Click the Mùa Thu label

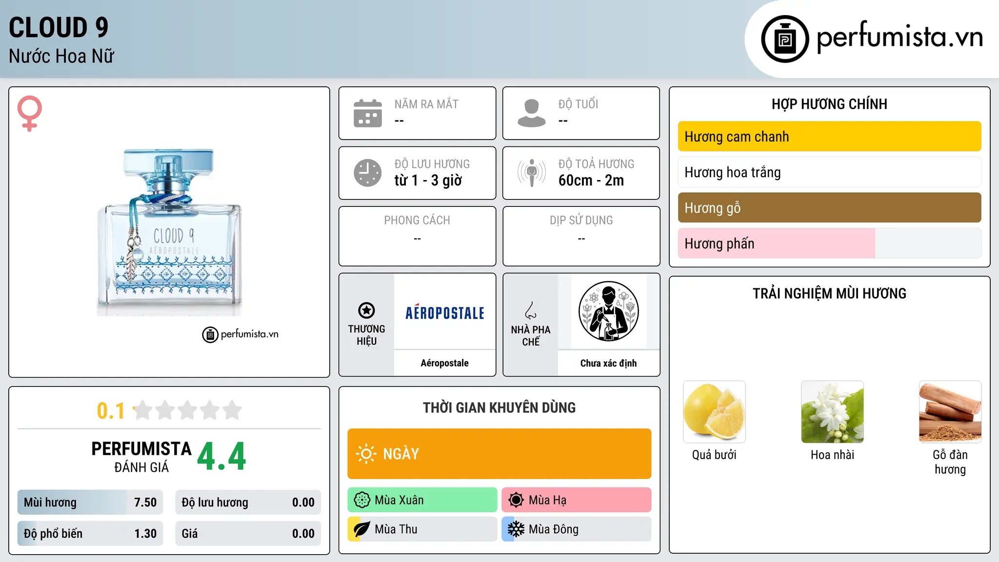[x=396, y=529]
